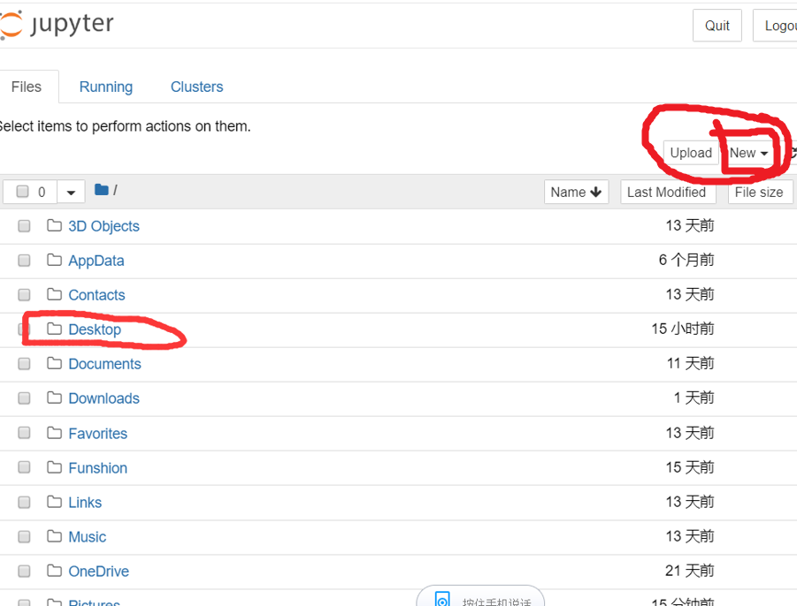Viewport: 797px width, 606px height.
Task: Check the box for Funshion
Action: pyautogui.click(x=24, y=467)
